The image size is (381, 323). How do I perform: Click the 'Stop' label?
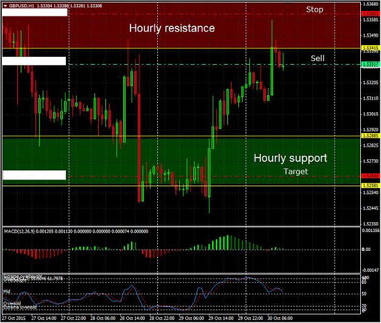pyautogui.click(x=315, y=10)
